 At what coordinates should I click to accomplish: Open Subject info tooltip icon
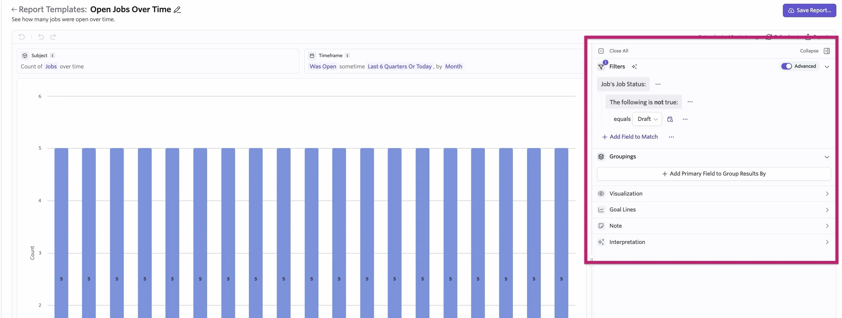52,56
